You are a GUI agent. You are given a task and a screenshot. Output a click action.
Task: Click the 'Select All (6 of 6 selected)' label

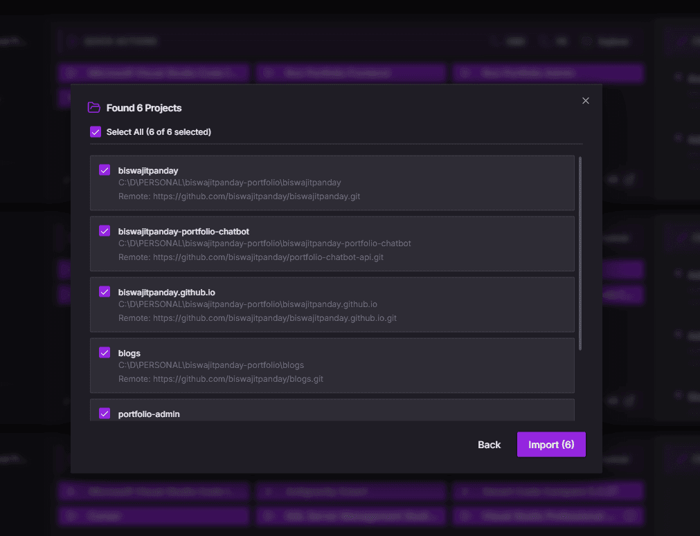(x=159, y=132)
